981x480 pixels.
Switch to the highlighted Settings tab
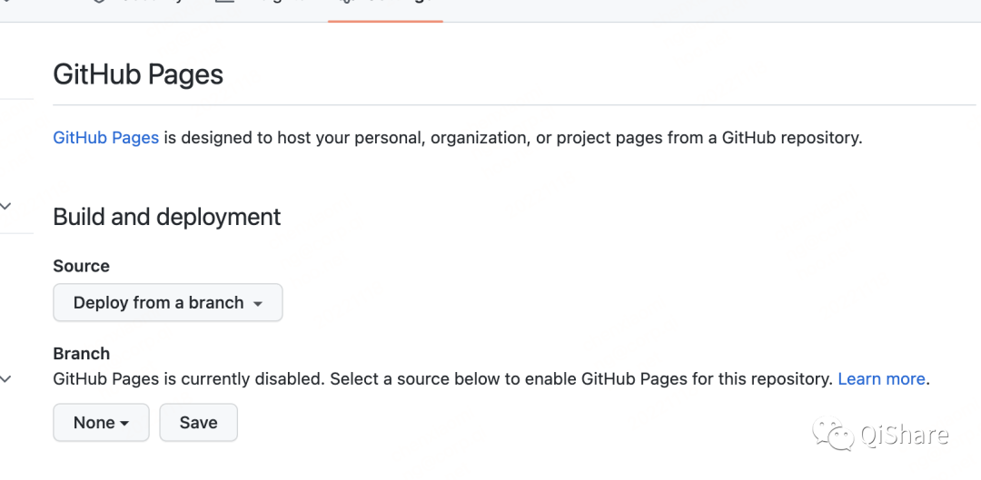[385, 5]
